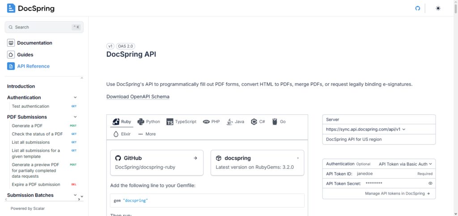Viewport: 458px width, 216px height.
Task: Open the Introduction sidebar item
Action: point(21,86)
